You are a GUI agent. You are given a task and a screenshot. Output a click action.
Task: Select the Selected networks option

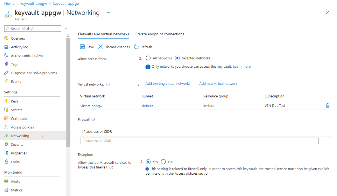click(x=177, y=58)
